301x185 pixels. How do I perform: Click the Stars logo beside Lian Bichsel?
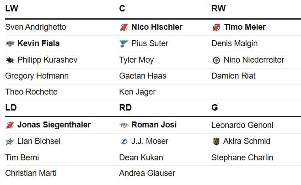[x=10, y=142]
